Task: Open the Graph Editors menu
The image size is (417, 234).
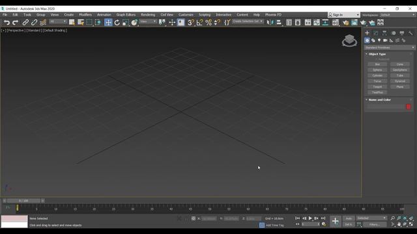Action: [x=126, y=15]
